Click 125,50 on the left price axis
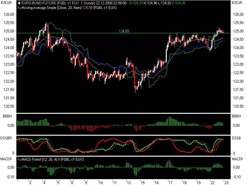247x185 pixels. pyautogui.click(x=9, y=23)
